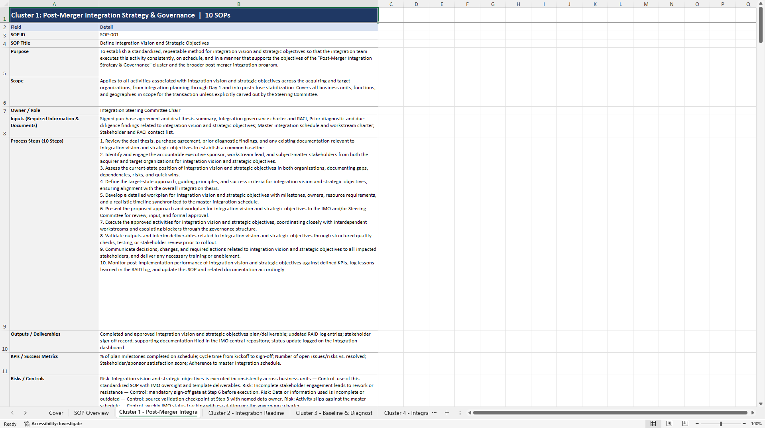The height and width of the screenshot is (428, 765).
Task: Select the Outputs detail text cell
Action: (x=238, y=342)
